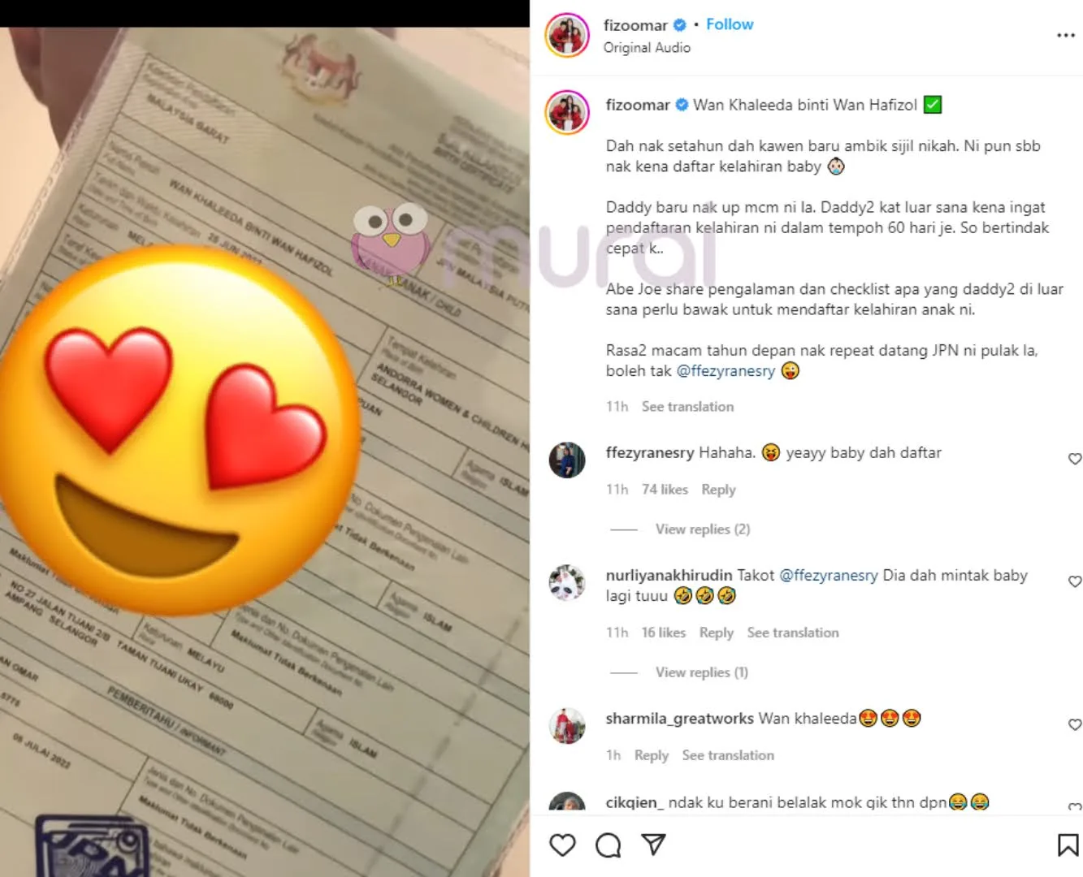Save post with bookmark icon

coord(1068,845)
